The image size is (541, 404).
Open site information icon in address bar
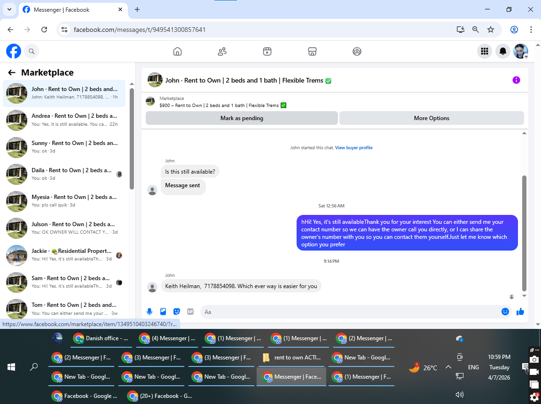tap(64, 30)
